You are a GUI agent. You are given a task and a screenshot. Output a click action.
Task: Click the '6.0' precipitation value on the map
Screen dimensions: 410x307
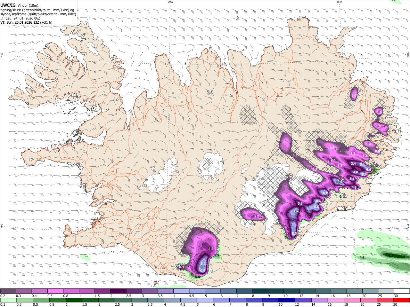[x=202, y=270]
